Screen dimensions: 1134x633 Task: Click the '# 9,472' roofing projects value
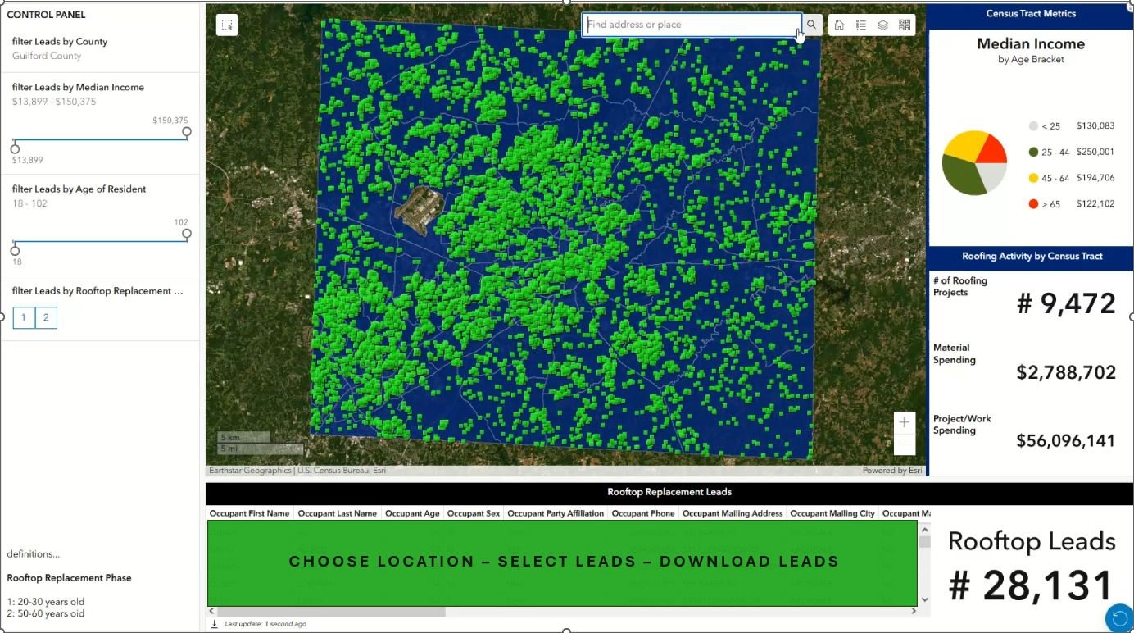click(x=1066, y=303)
